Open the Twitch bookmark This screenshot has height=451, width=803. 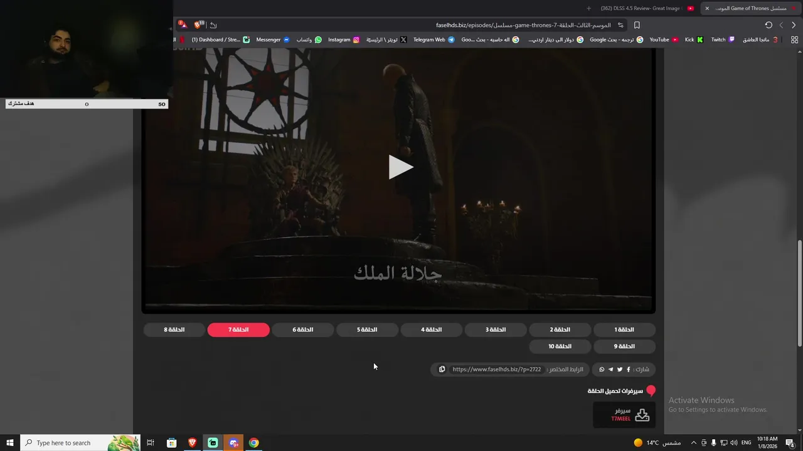(x=723, y=39)
